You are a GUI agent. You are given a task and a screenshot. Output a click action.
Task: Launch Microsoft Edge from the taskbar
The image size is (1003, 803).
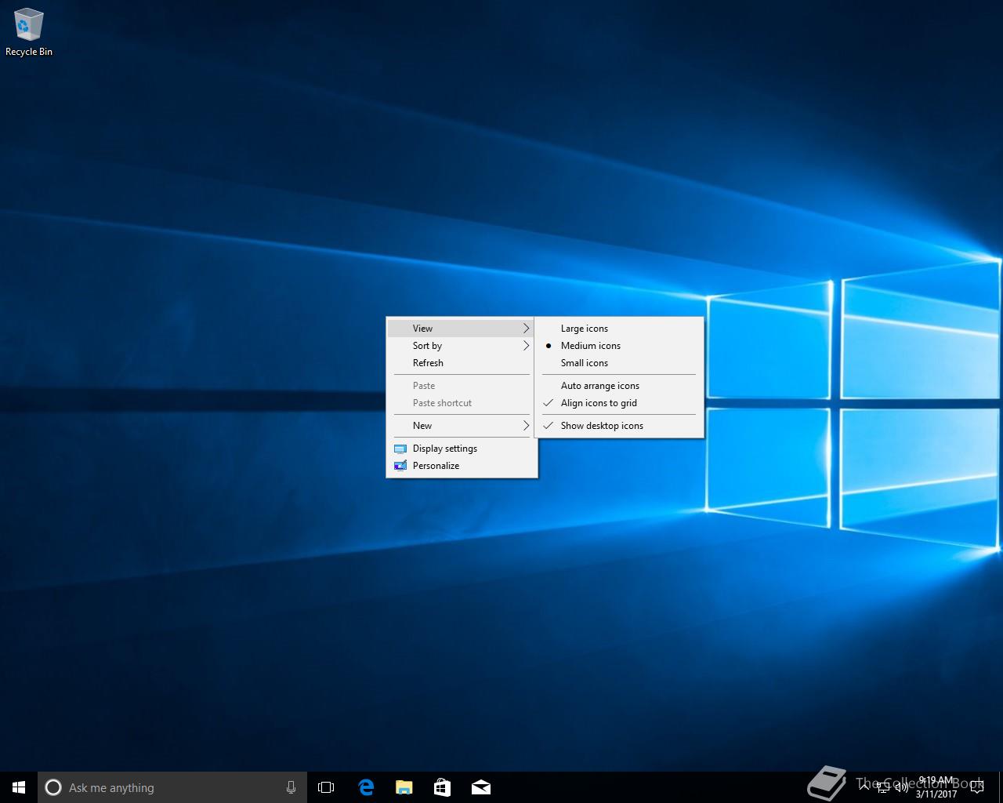(366, 787)
